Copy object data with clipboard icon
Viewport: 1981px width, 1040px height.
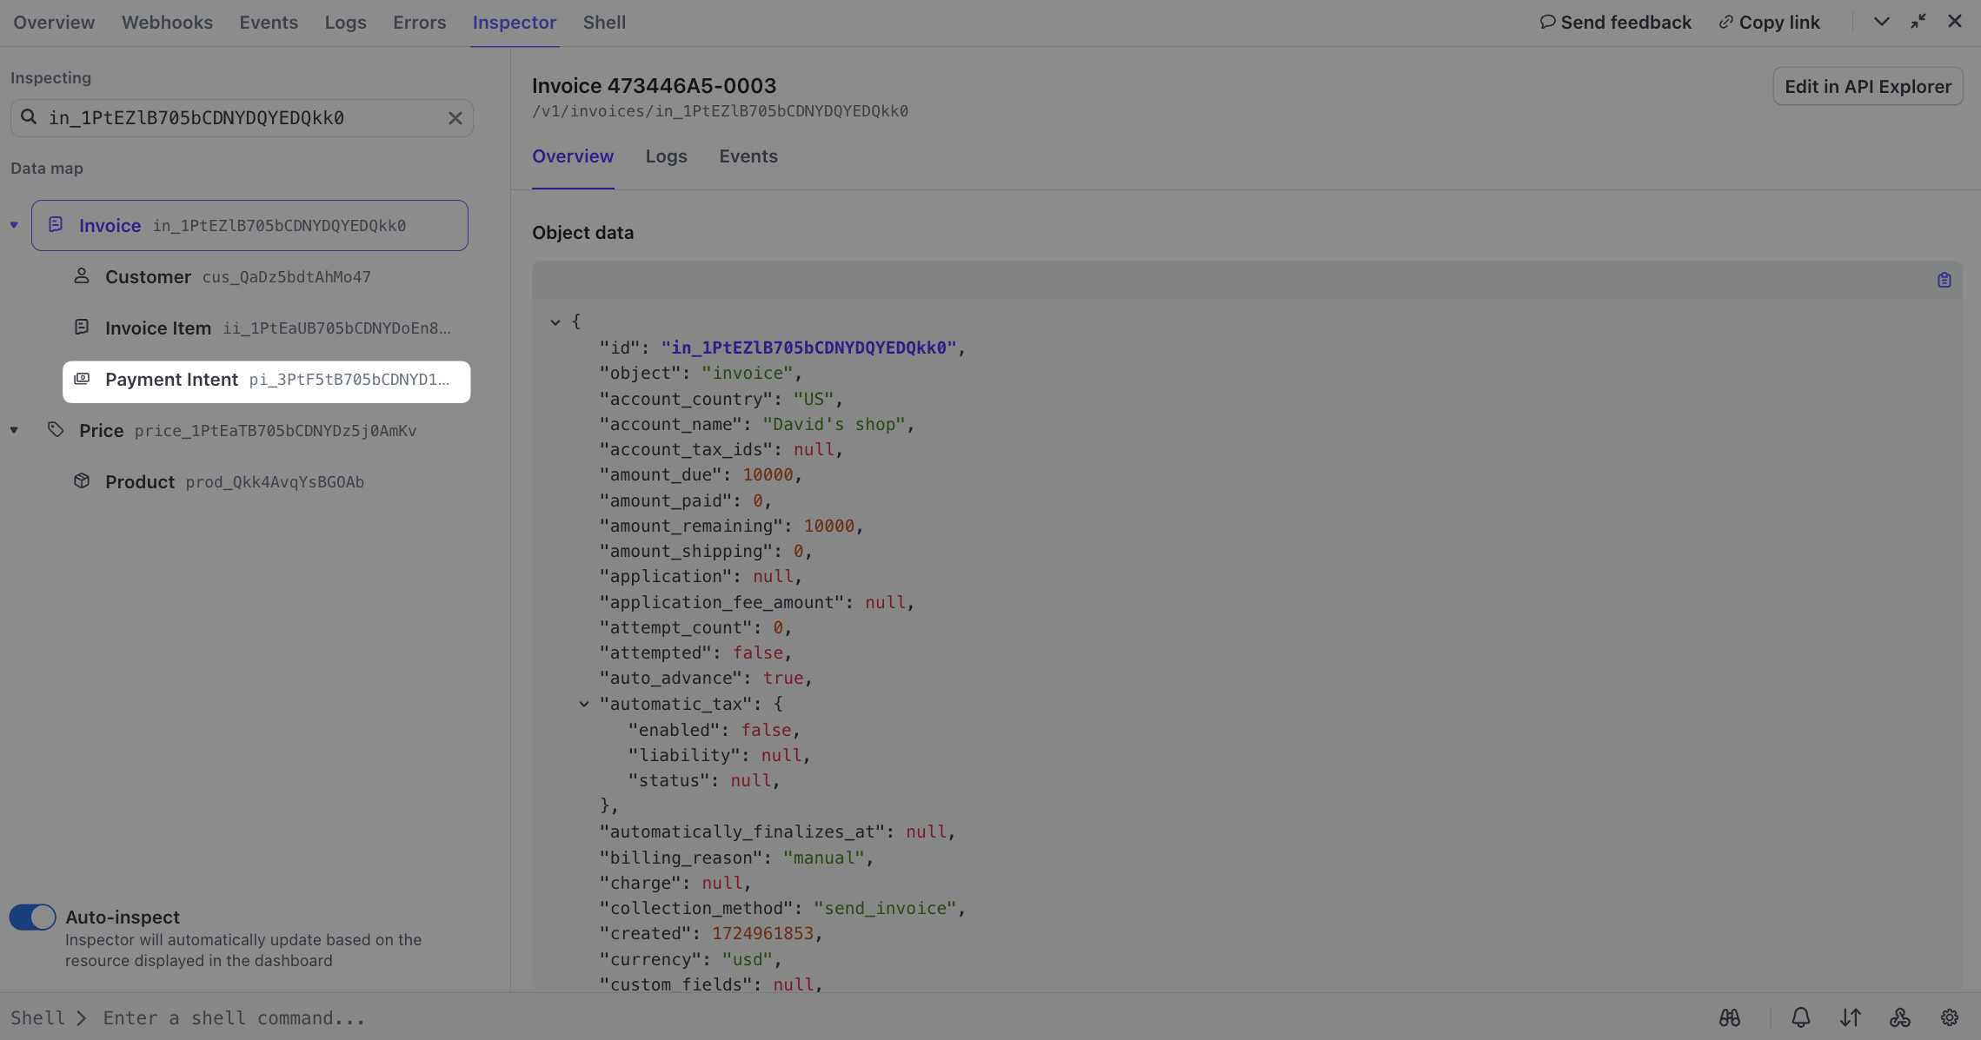1944,280
